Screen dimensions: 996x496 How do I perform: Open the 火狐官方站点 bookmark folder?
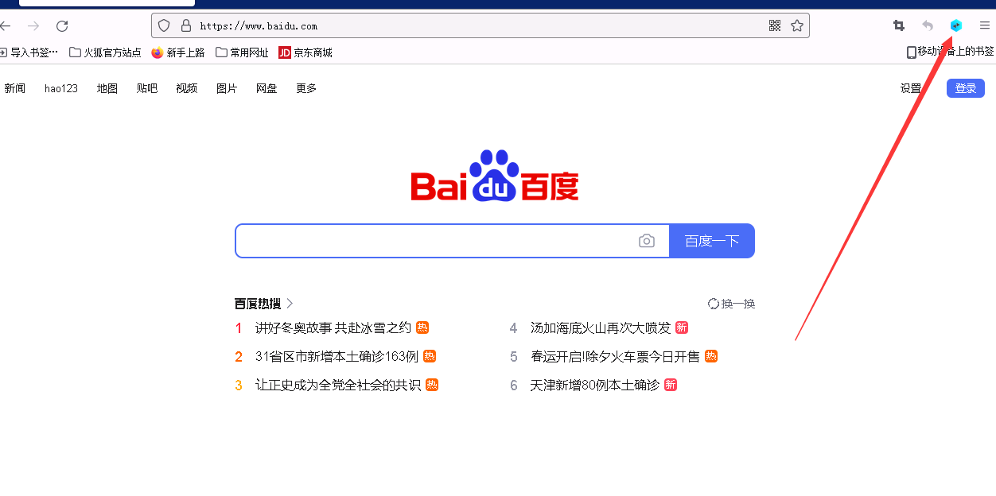[x=105, y=52]
